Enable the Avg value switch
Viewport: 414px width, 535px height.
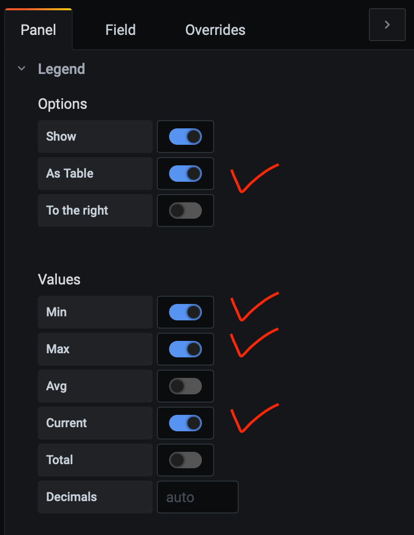coord(185,386)
